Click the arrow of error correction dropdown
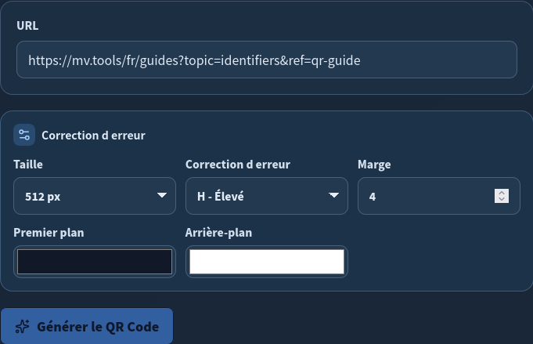This screenshot has height=344, width=533. pyautogui.click(x=333, y=195)
